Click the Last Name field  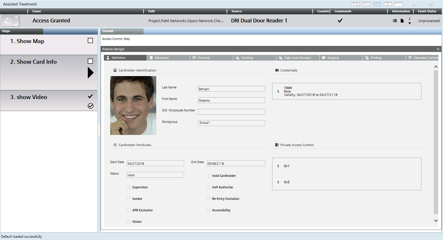tap(231, 89)
